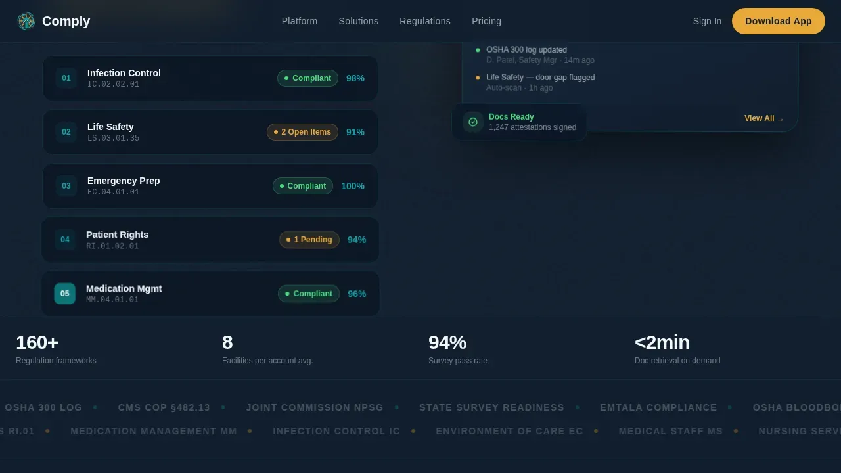Click OSHA 300 LOG in ticker
This screenshot has height=473, width=841.
[x=43, y=407]
